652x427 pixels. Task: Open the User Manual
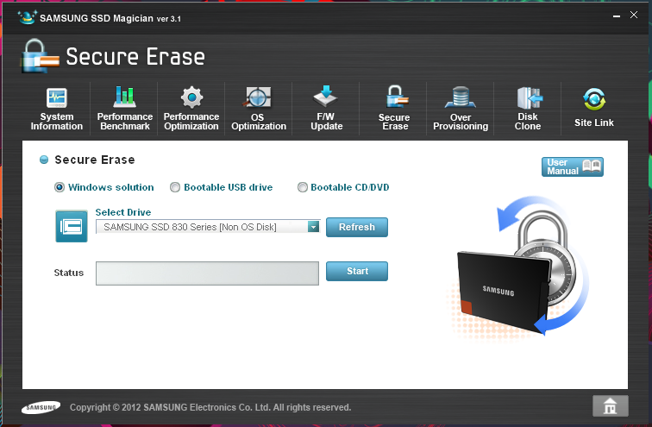[x=572, y=166]
